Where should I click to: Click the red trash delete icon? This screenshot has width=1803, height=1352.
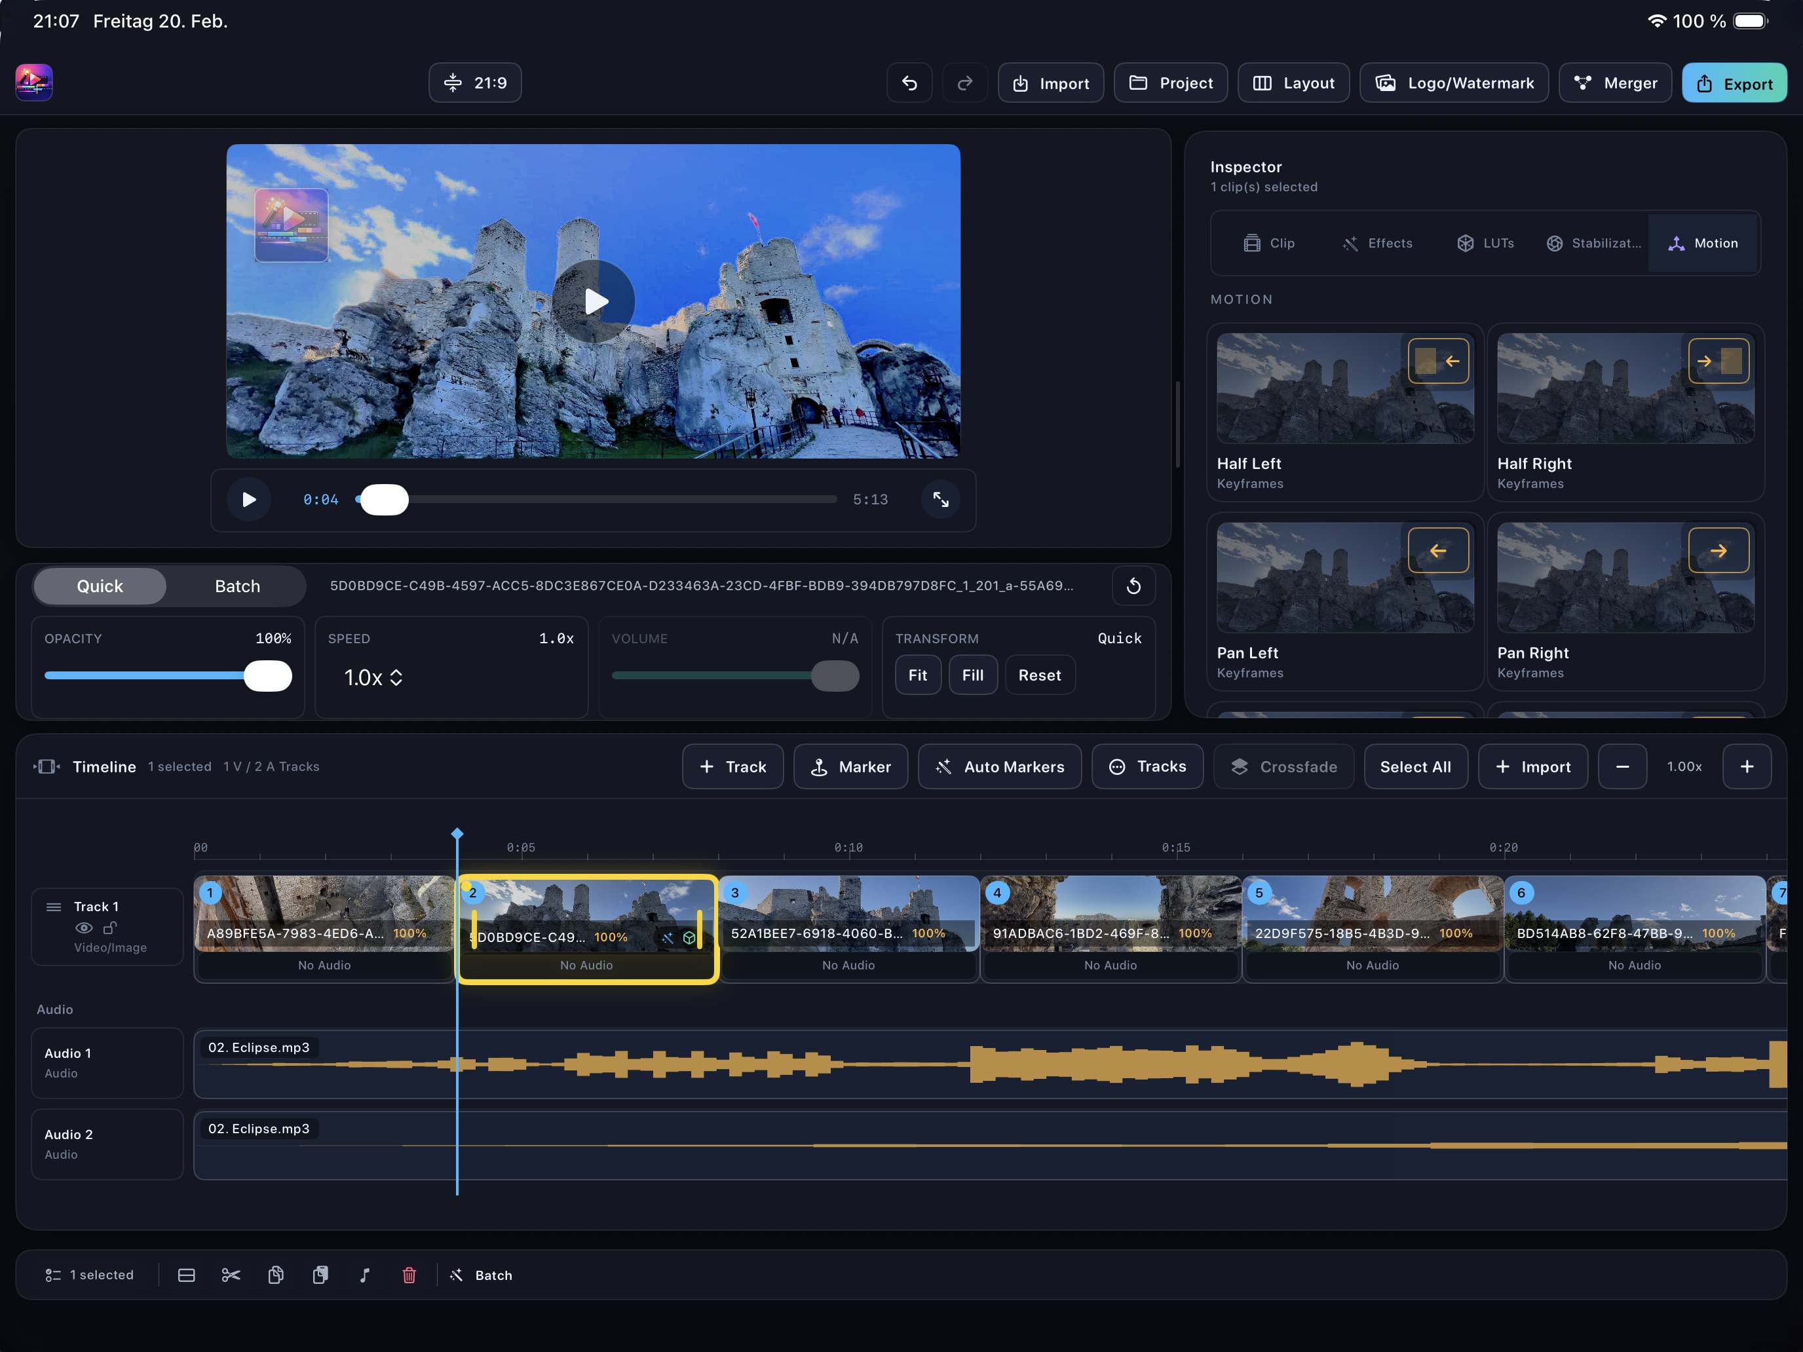pos(409,1275)
